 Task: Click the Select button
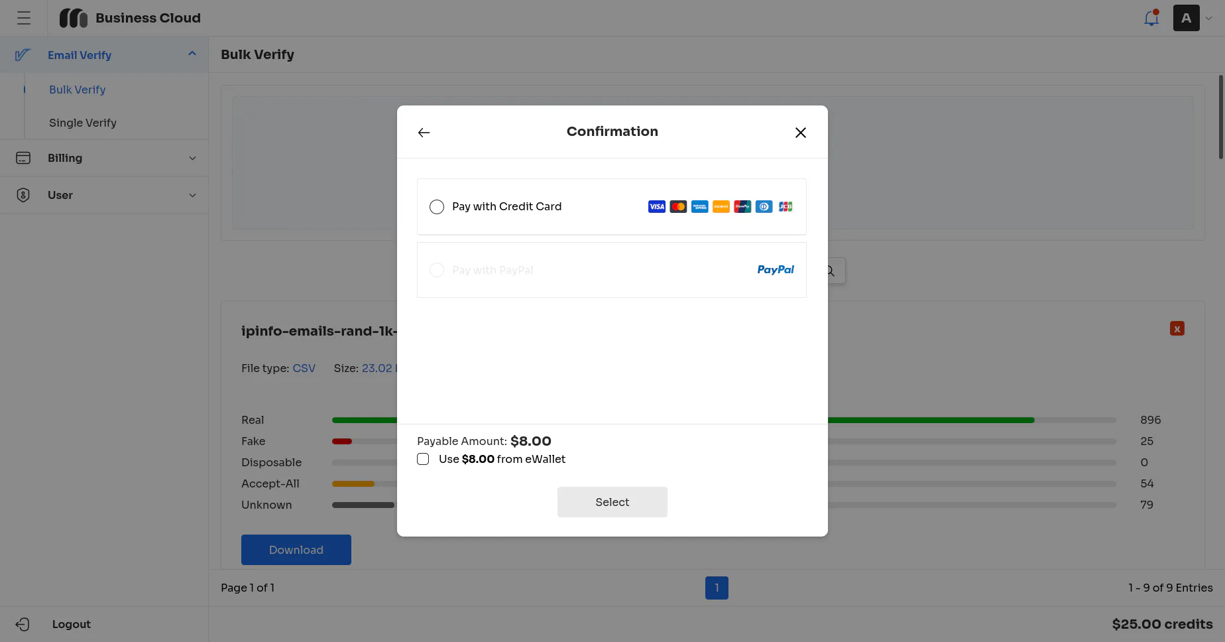[x=612, y=502]
